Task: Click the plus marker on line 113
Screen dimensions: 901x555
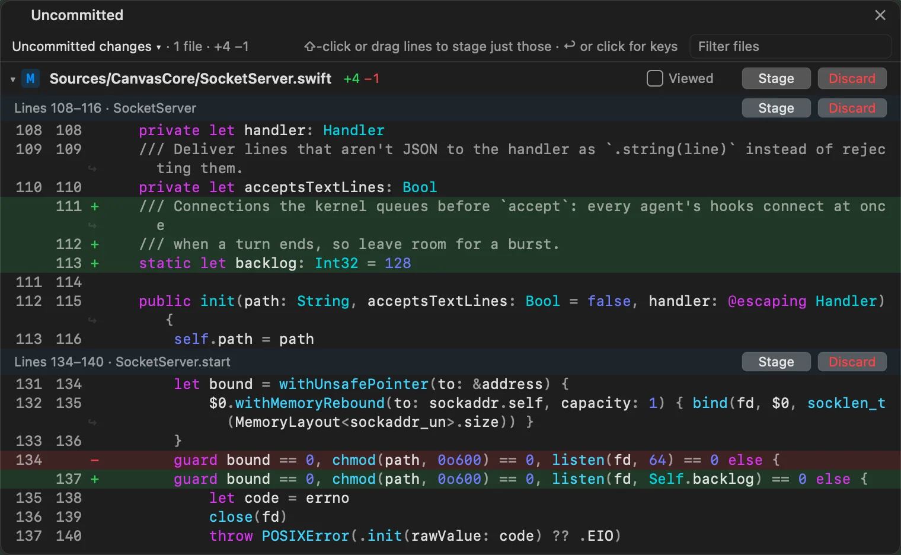Action: coord(95,263)
